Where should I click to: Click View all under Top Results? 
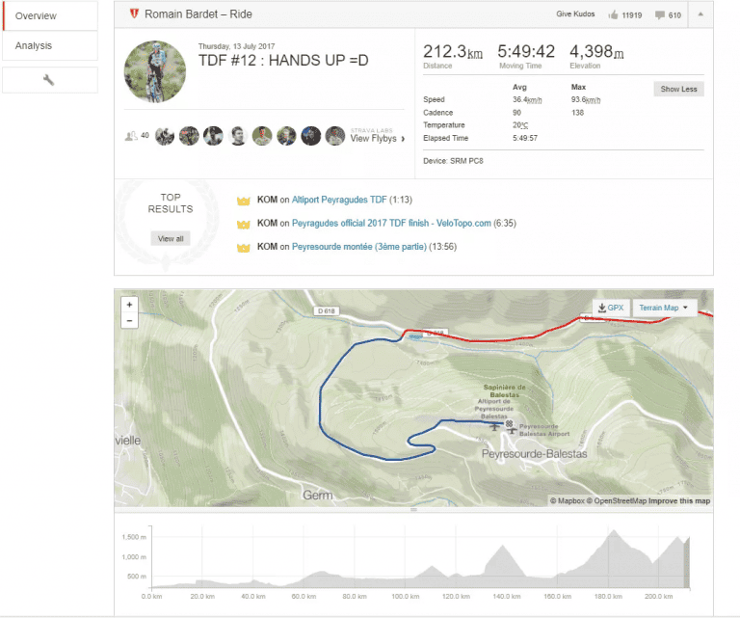click(171, 238)
